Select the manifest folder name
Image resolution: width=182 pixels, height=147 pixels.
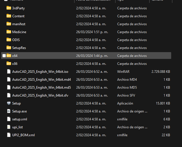pyautogui.click(x=19, y=24)
